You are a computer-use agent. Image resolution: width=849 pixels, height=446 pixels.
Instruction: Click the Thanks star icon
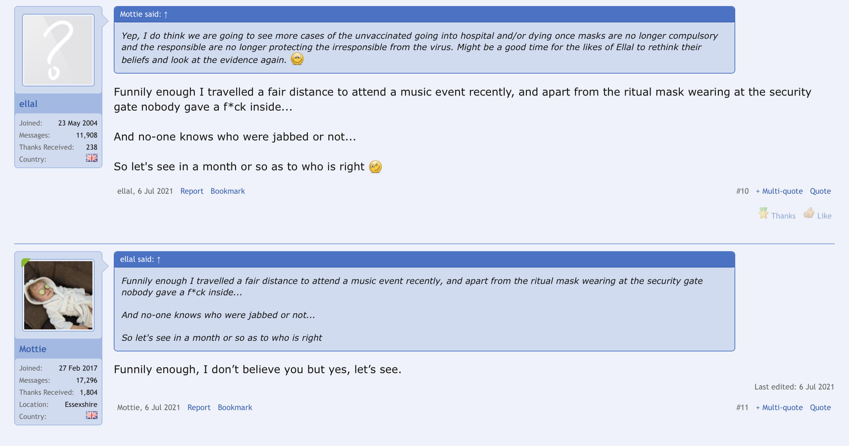click(763, 214)
